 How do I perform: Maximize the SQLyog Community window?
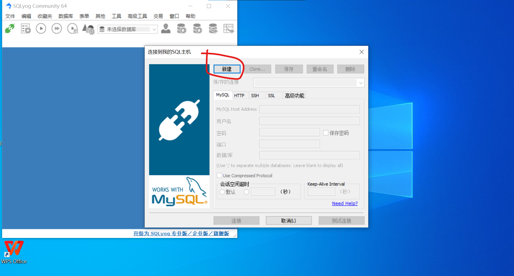[209, 6]
